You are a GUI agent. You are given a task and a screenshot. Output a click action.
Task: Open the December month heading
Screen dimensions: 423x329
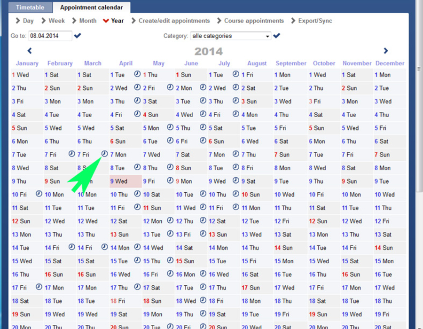[x=390, y=63]
